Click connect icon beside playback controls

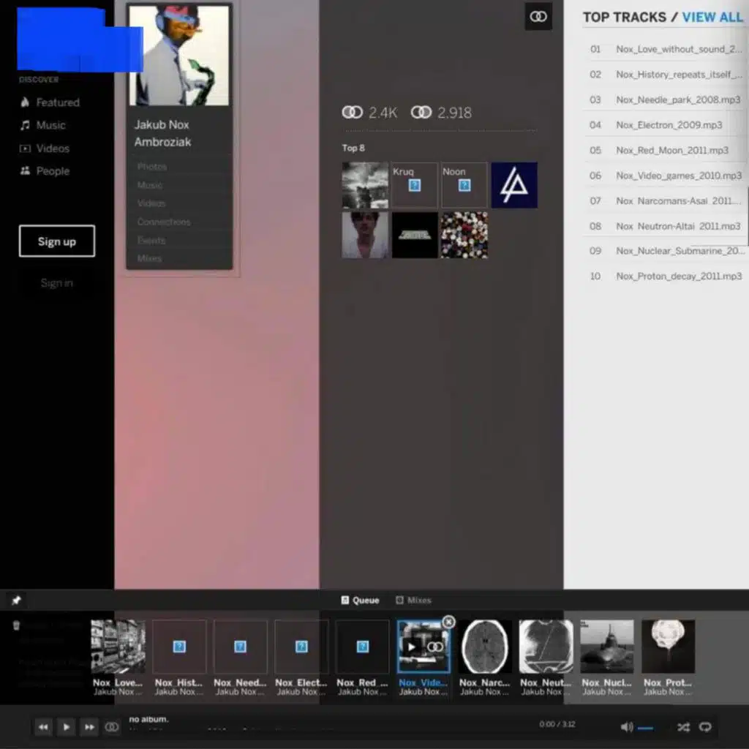[112, 727]
